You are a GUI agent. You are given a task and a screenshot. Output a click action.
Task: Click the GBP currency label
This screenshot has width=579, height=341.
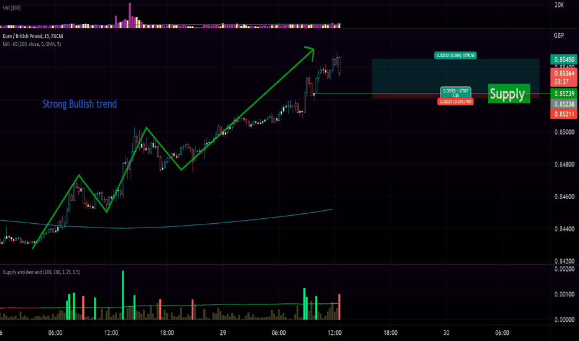click(x=558, y=35)
